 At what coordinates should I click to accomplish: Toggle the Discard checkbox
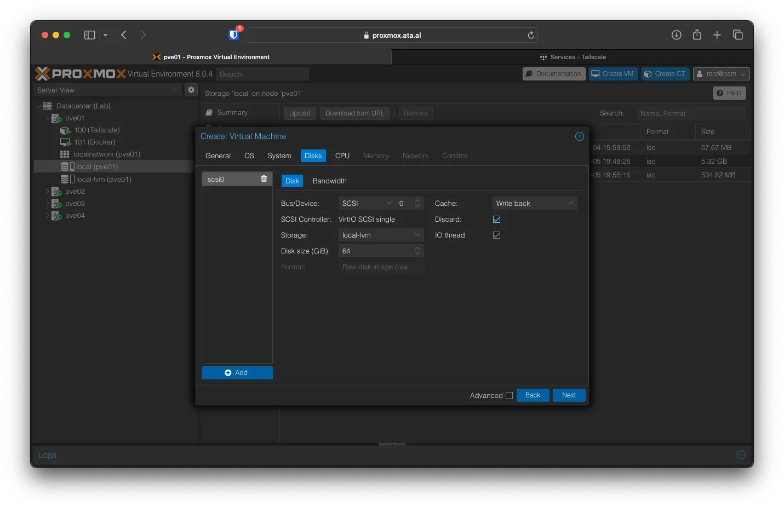pos(497,219)
